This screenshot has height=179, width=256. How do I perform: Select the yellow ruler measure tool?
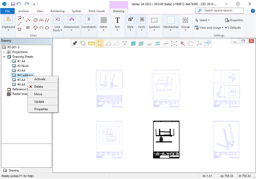[x=91, y=44]
